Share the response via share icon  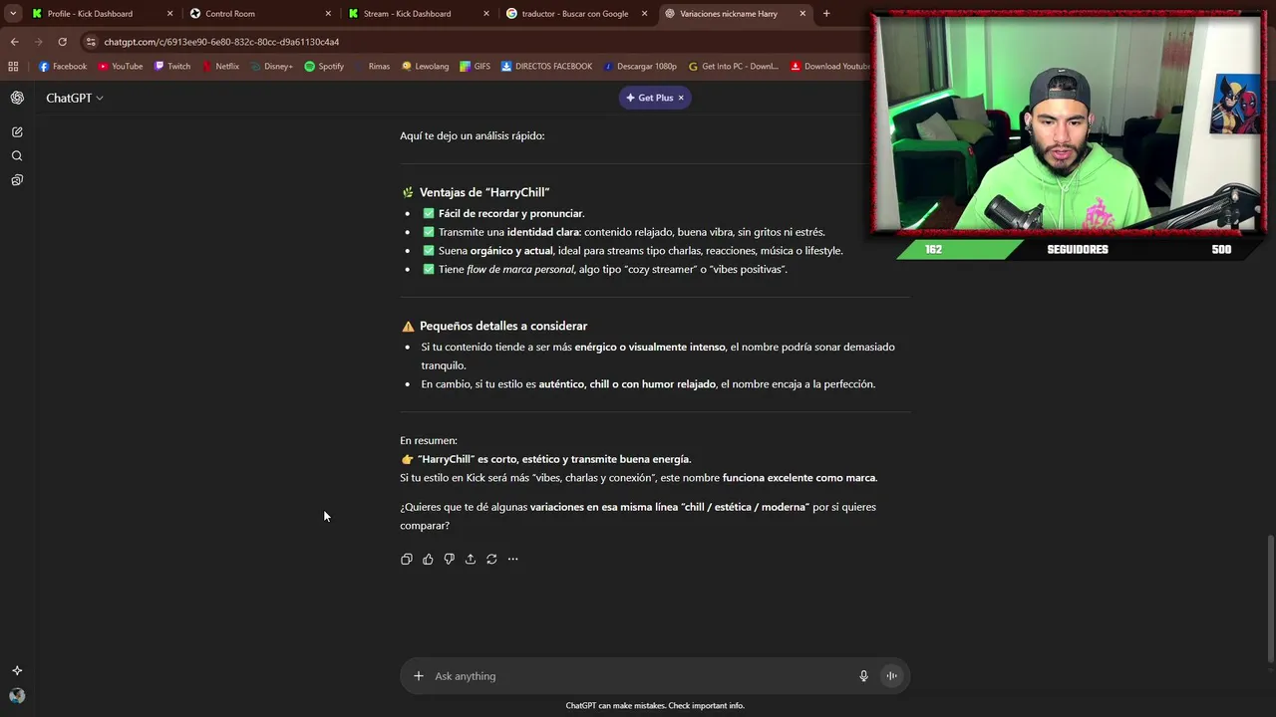[x=471, y=559]
